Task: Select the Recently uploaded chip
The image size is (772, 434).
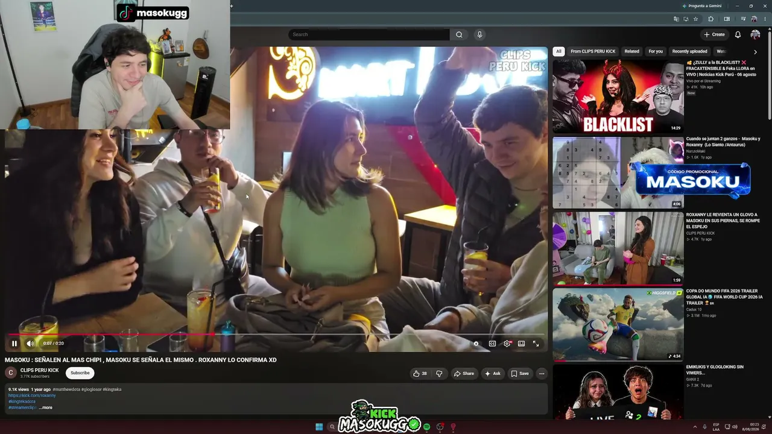Action: click(x=689, y=51)
